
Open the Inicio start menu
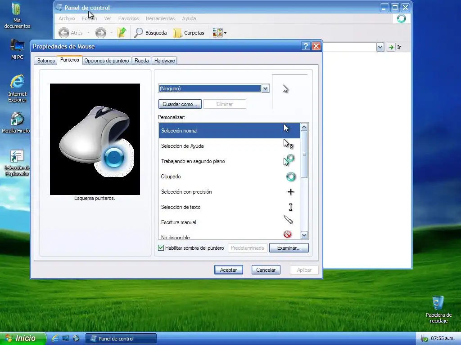[23, 338]
